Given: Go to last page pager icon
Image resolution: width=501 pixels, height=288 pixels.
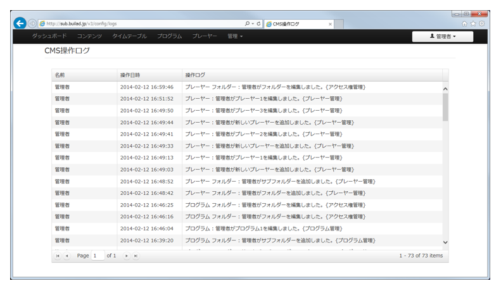Looking at the screenshot, I should [x=136, y=256].
